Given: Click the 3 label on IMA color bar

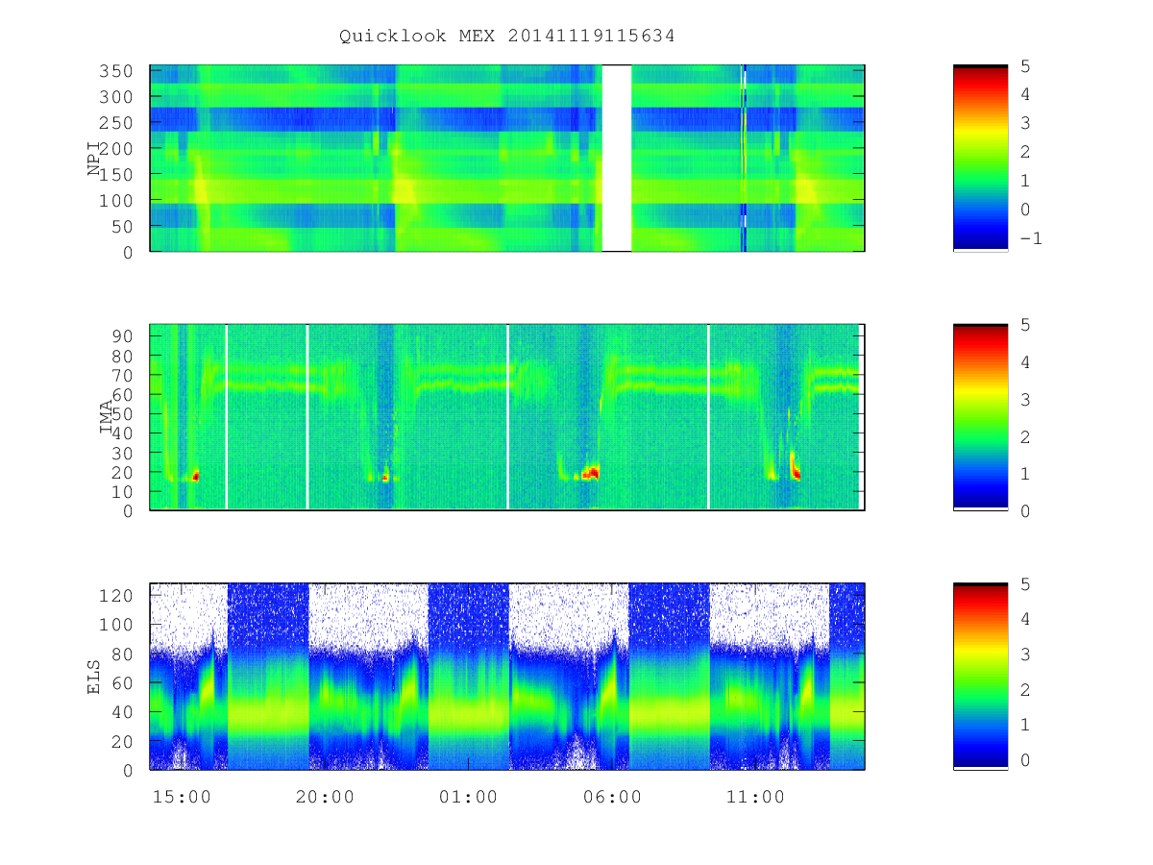Looking at the screenshot, I should [1025, 399].
